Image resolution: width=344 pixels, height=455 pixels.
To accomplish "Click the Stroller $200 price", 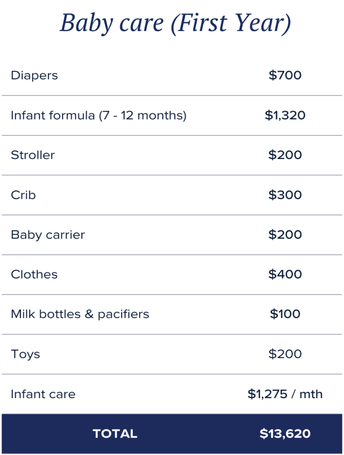I will click(285, 155).
